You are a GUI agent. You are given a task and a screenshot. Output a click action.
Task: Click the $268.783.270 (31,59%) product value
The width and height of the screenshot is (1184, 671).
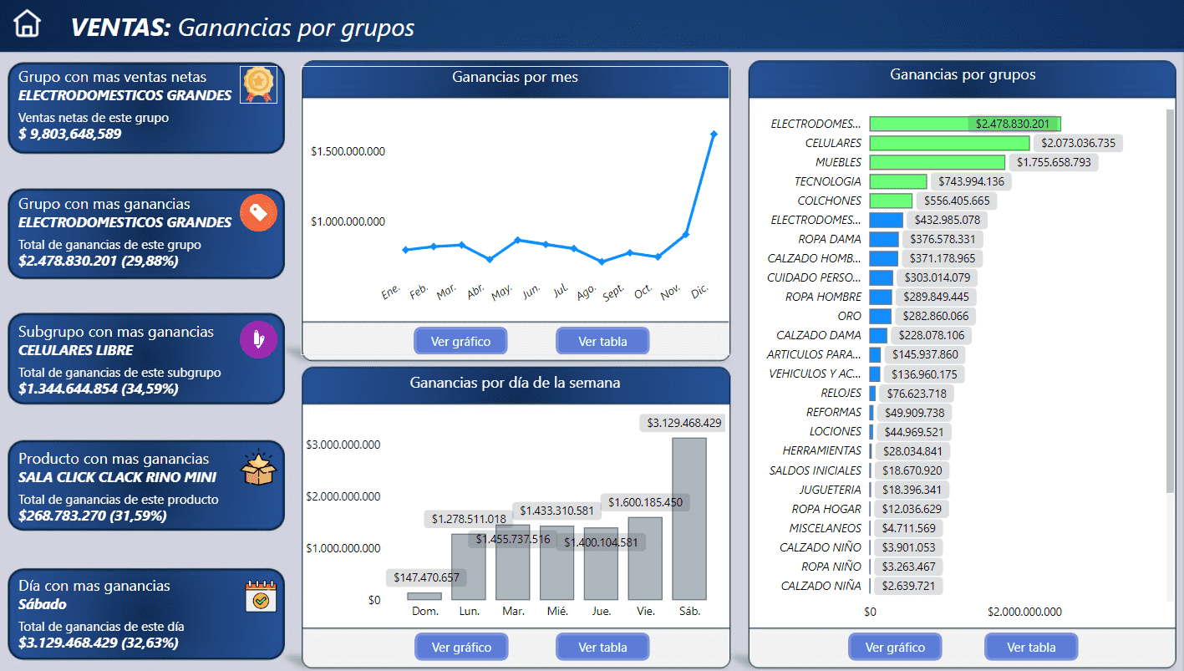click(93, 516)
